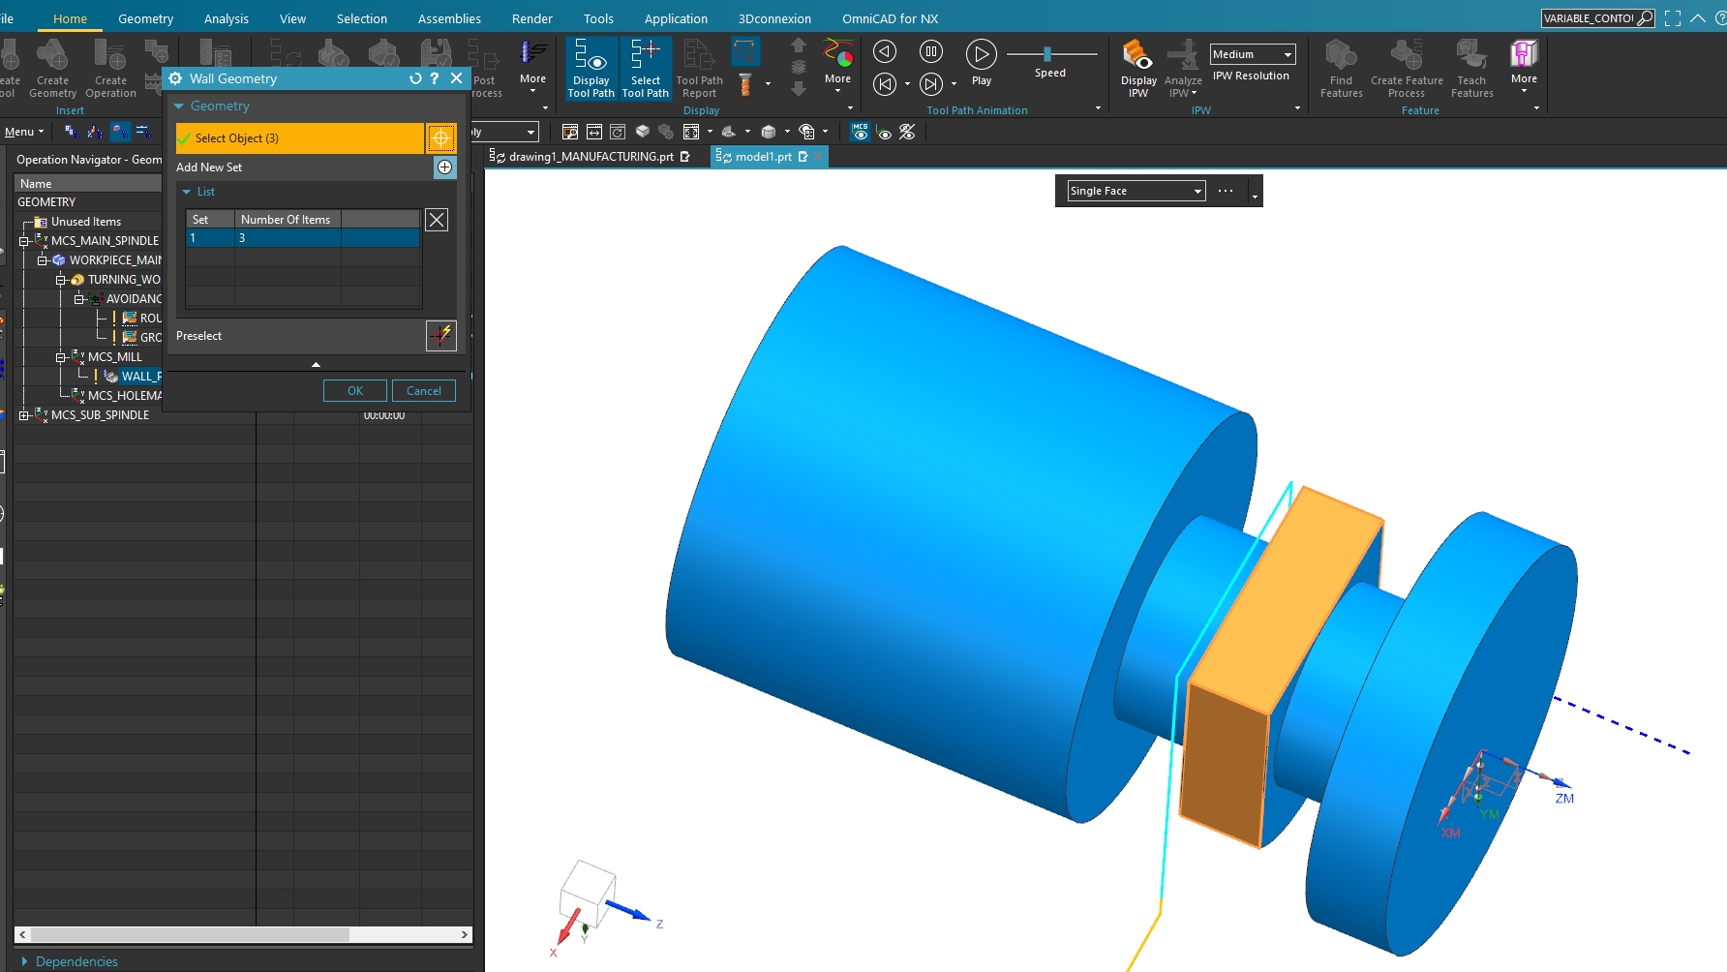The height and width of the screenshot is (972, 1727).
Task: Open the Analysis ribbon tab
Action: point(226,18)
